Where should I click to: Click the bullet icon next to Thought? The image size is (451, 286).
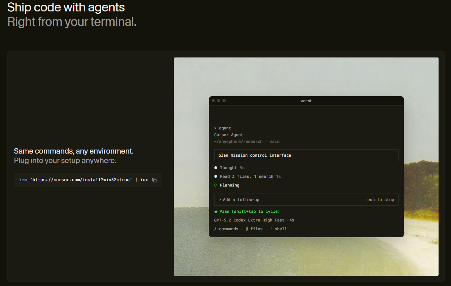click(x=216, y=167)
